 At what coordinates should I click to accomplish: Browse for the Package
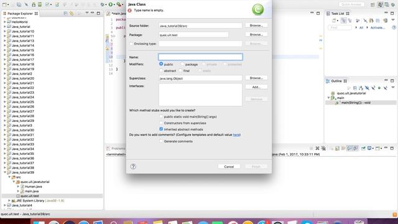point(256,35)
